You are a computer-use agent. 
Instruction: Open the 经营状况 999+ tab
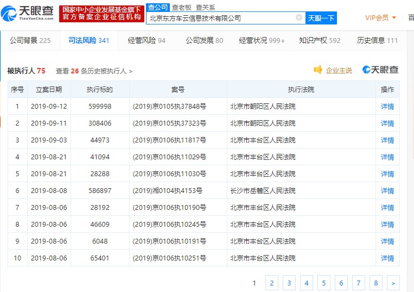262,40
